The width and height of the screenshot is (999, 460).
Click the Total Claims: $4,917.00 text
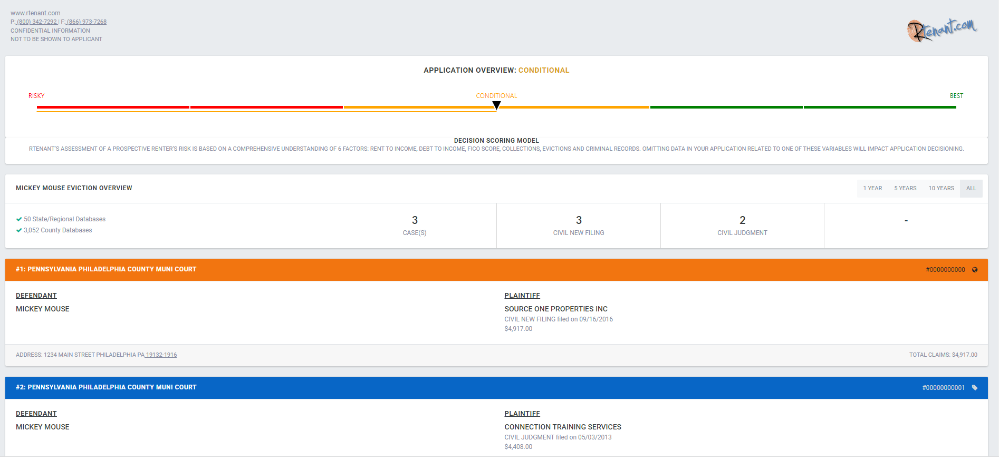tap(943, 355)
